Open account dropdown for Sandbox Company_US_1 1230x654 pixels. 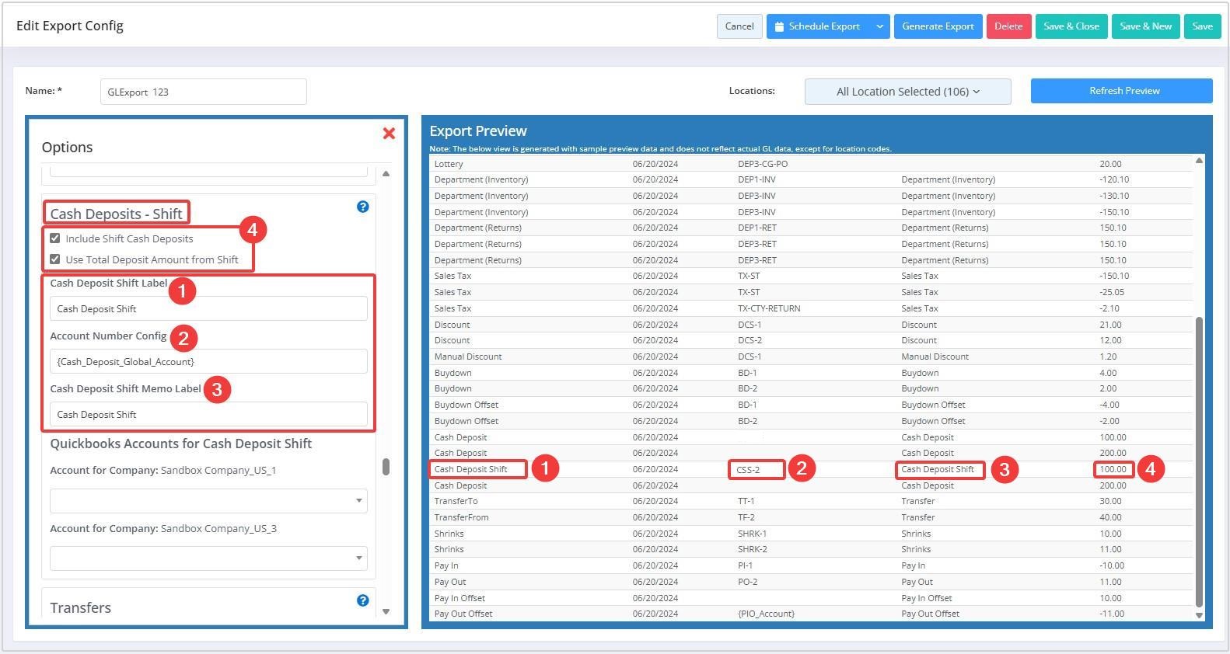point(208,500)
